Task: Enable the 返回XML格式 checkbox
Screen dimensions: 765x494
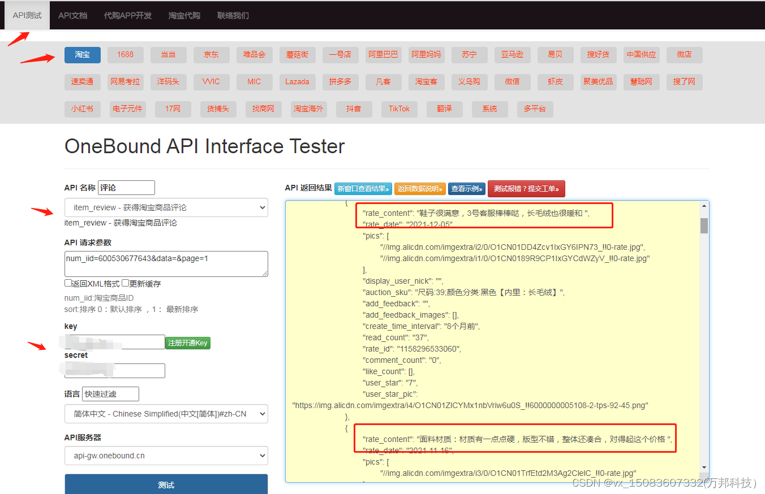Action: pos(68,283)
